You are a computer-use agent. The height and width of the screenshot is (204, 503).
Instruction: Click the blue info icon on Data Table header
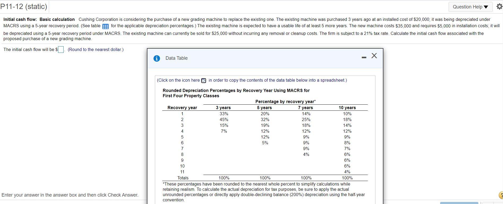click(157, 58)
